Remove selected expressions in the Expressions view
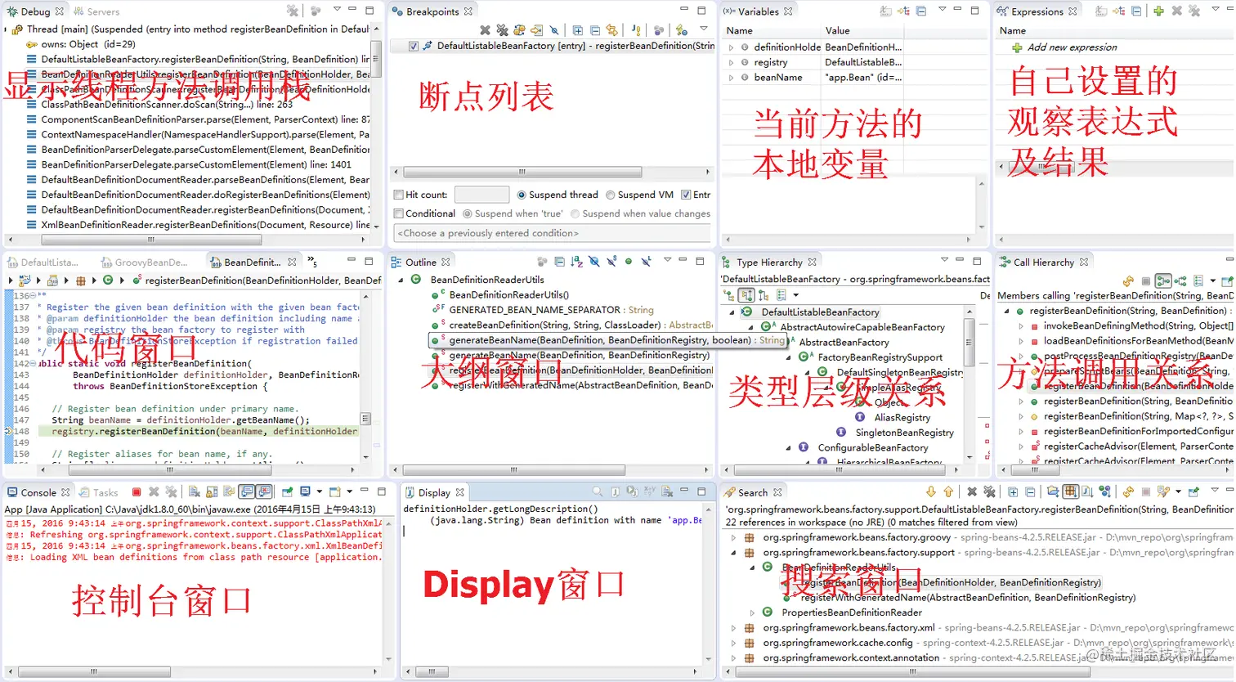Viewport: 1236px width, 682px height. point(1176,11)
